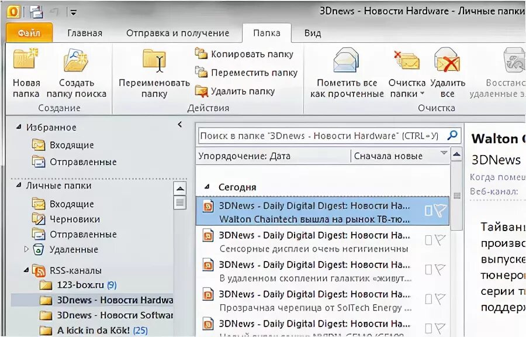This screenshot has height=337, width=526.
Task: Click the folder pane scrollbar thumb
Action: pos(180,202)
